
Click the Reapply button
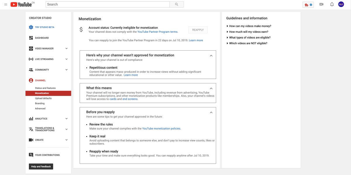tap(198, 30)
